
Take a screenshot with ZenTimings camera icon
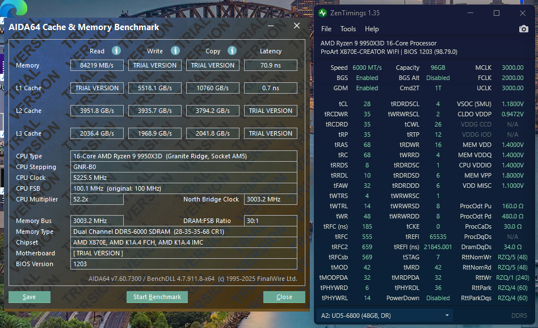pos(523,29)
